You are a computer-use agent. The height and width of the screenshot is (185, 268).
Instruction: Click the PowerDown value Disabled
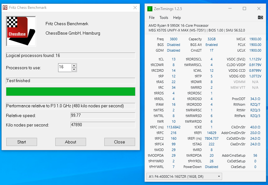click(211, 167)
